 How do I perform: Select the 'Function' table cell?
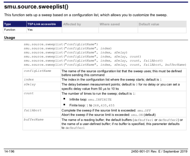coord(15,30)
